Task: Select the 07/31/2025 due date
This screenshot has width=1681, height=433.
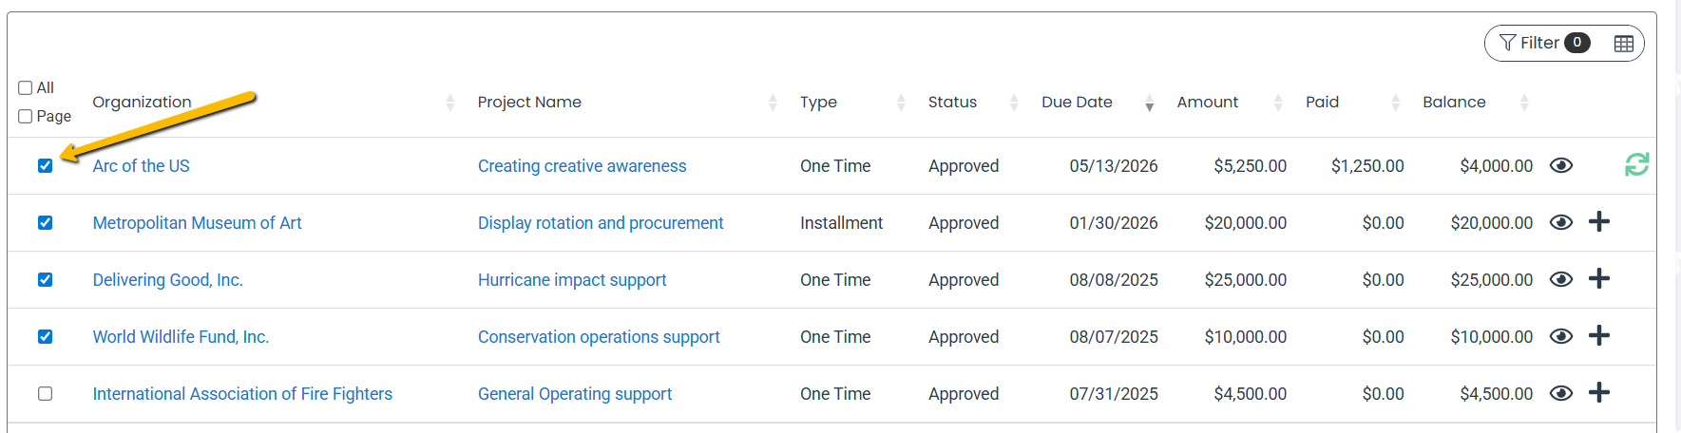Action: (1114, 394)
